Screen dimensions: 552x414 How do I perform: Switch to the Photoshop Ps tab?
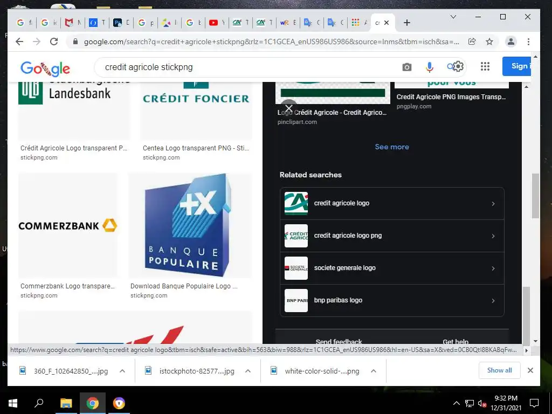coord(121,23)
